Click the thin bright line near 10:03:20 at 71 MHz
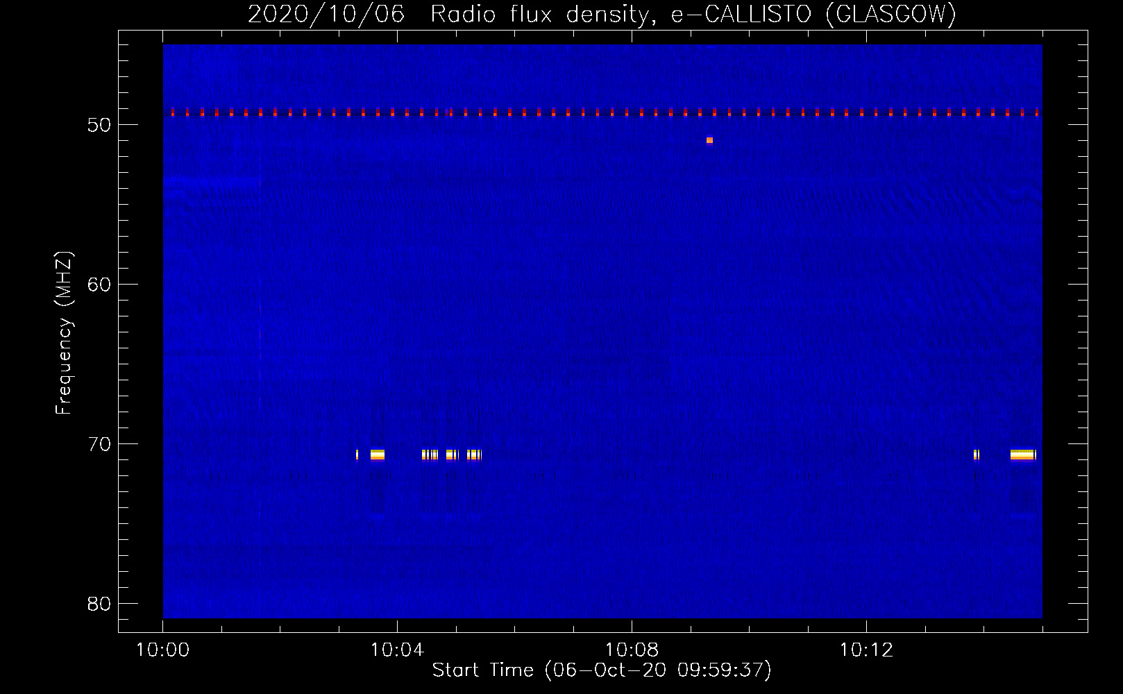1123x694 pixels. point(357,455)
